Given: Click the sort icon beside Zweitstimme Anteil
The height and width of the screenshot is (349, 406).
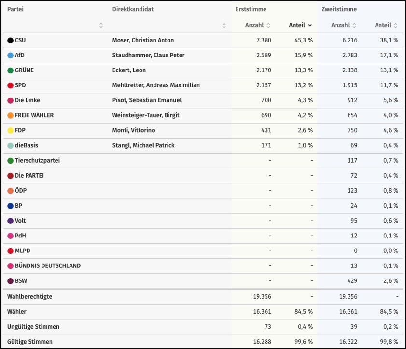Looking at the screenshot, I should click(x=396, y=25).
